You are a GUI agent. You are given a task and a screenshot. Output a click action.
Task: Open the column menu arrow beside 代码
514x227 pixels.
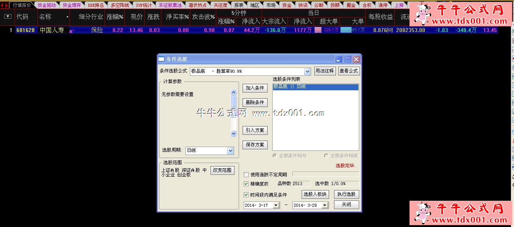[7, 17]
